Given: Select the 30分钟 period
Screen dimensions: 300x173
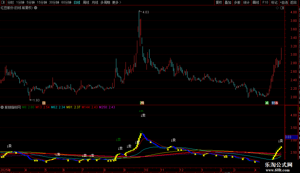Looking at the screenshot, I should 54,2.
